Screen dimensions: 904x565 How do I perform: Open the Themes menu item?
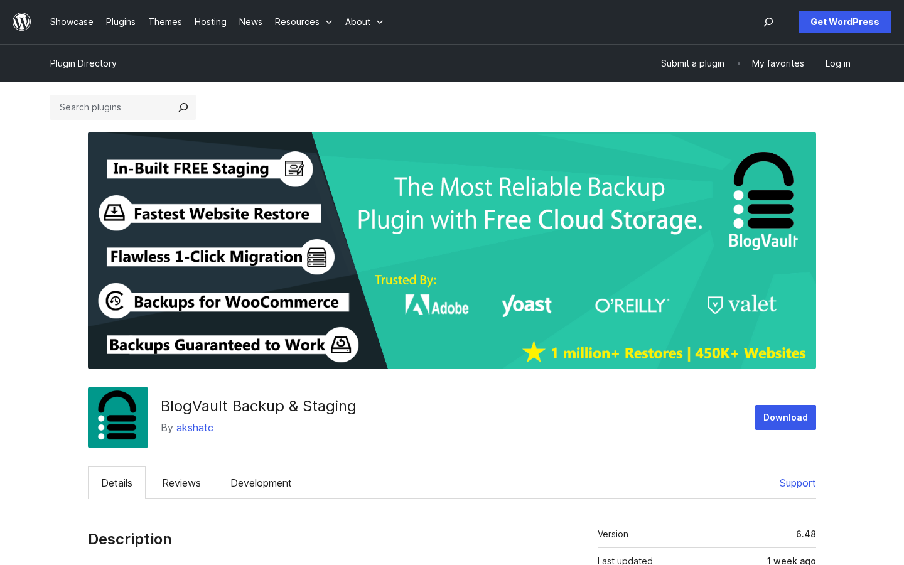[x=165, y=22]
